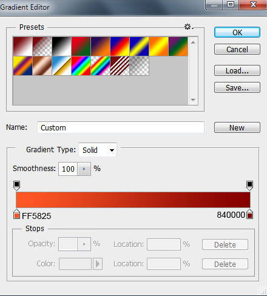This screenshot has height=296, width=267.
Task: Select the left opacity stop
Action: [16, 186]
